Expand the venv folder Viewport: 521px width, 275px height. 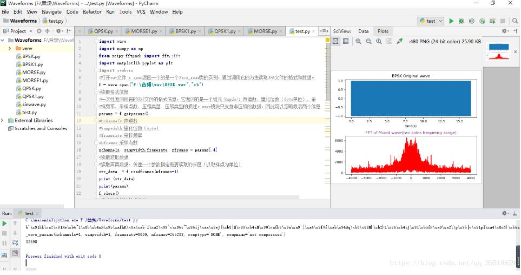click(10, 48)
